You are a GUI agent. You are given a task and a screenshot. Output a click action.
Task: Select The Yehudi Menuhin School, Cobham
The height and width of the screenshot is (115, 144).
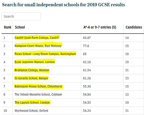point(38,95)
